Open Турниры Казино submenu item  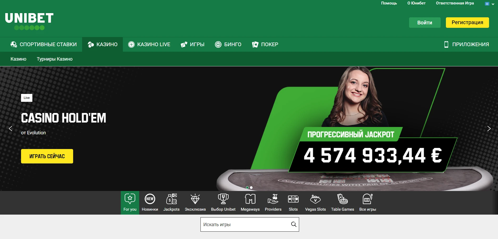point(55,59)
